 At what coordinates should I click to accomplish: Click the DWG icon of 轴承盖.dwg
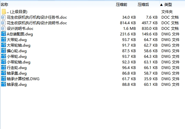pyautogui.click(x=3, y=73)
